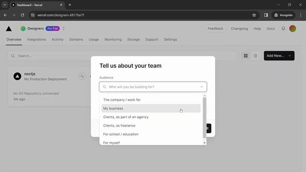Switch to the Activity tab
This screenshot has width=306, height=172.
pyautogui.click(x=57, y=39)
